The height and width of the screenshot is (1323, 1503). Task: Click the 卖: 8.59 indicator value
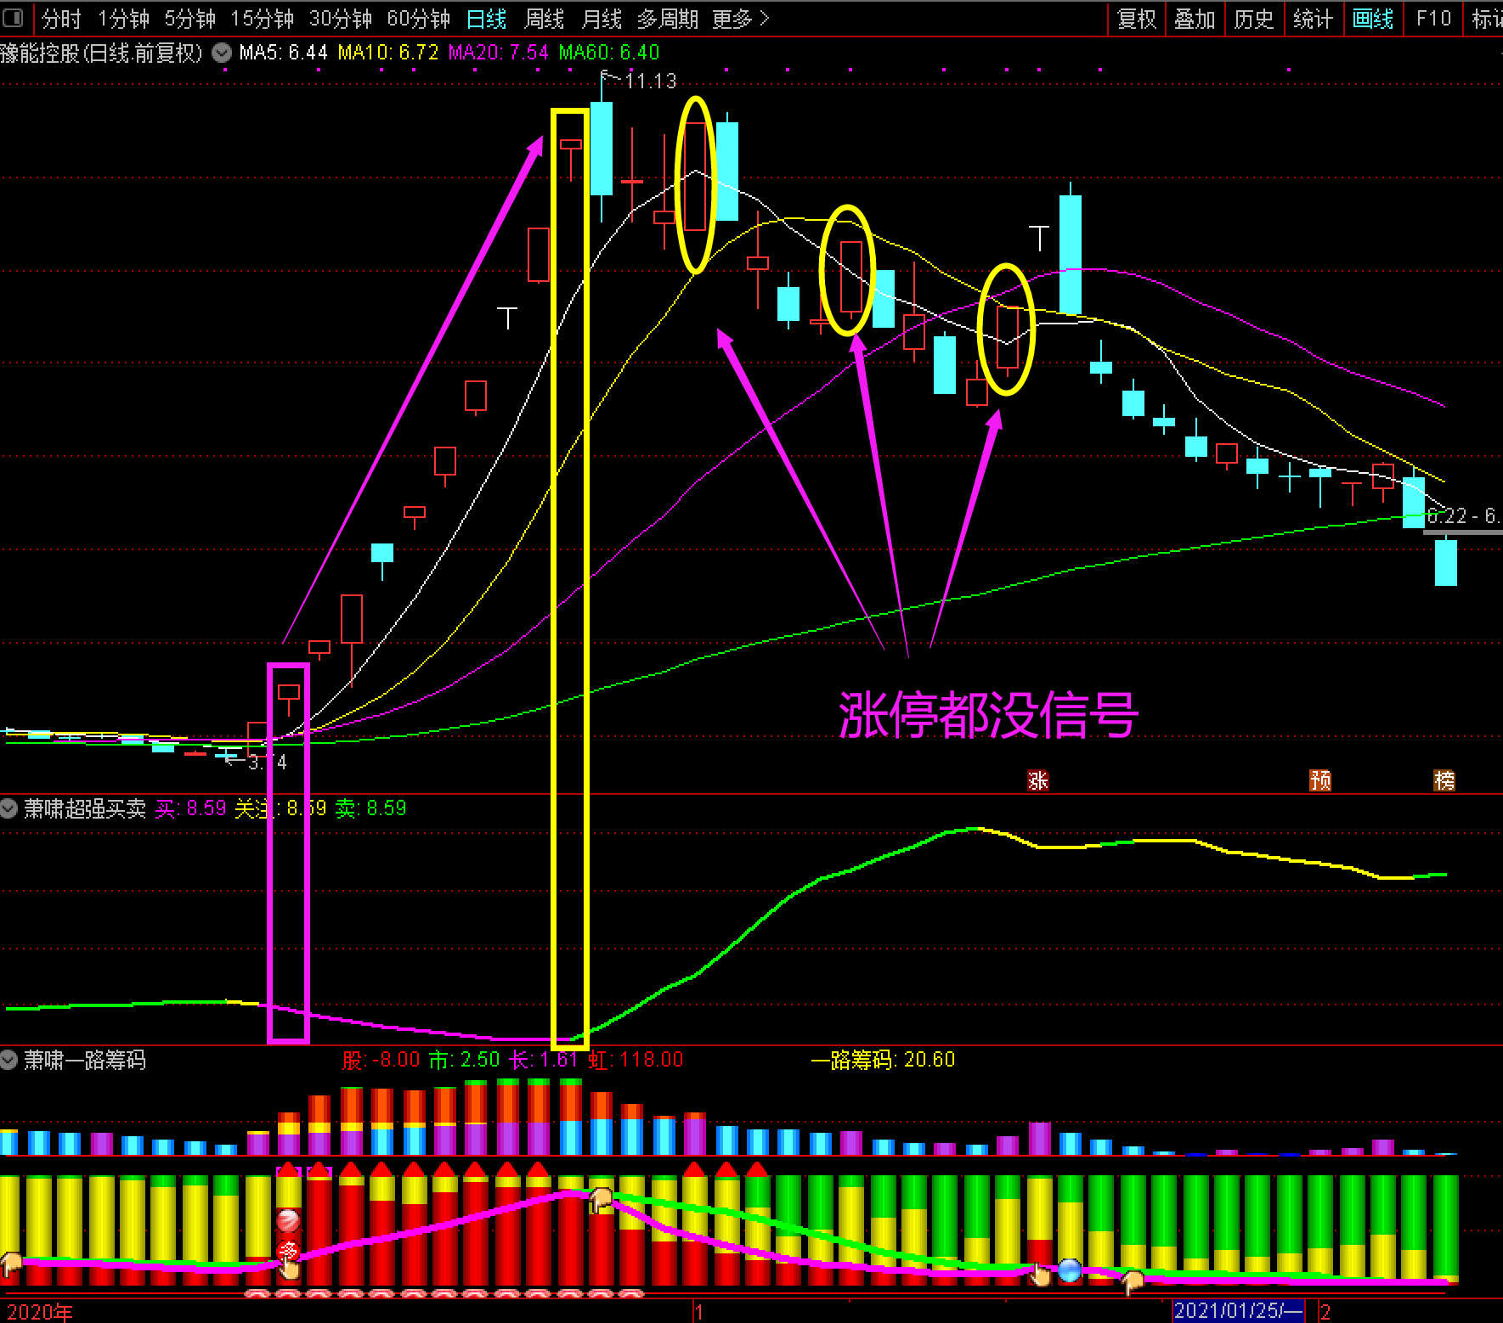tap(371, 808)
